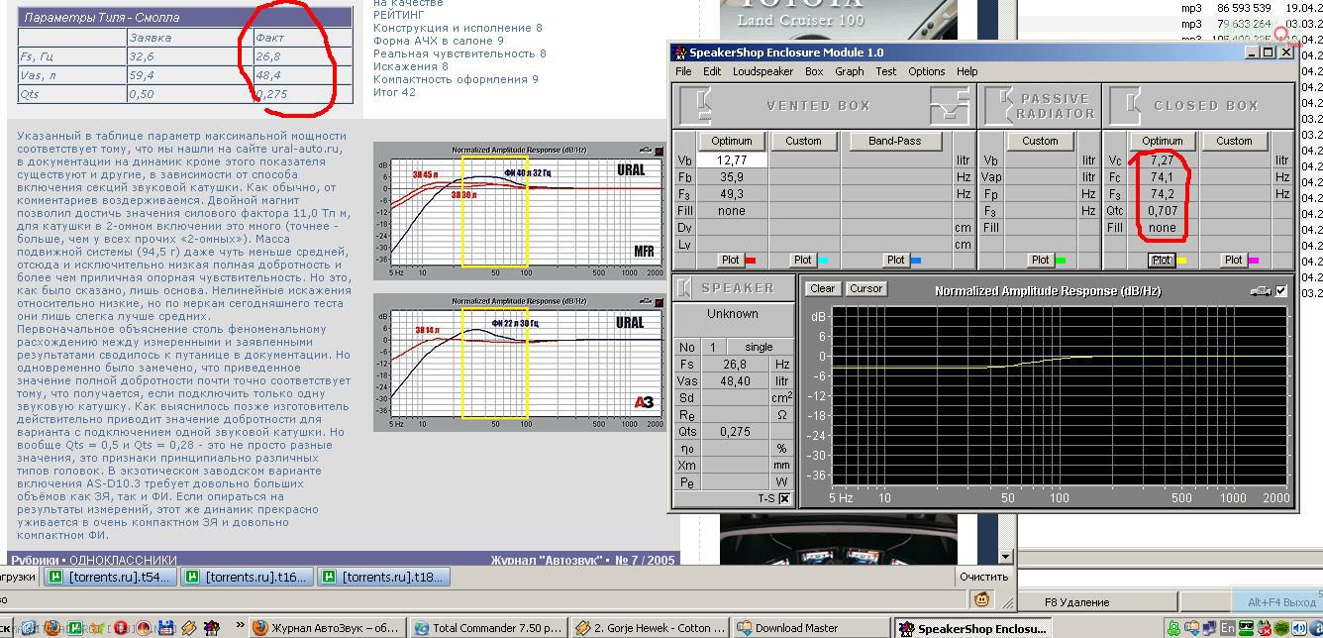Toggle the T-S checkbox in Speaker panel

click(x=784, y=498)
